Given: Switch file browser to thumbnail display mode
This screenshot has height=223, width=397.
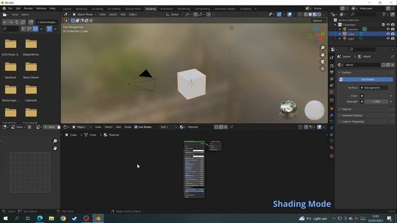Looking at the screenshot, I should point(35,29).
